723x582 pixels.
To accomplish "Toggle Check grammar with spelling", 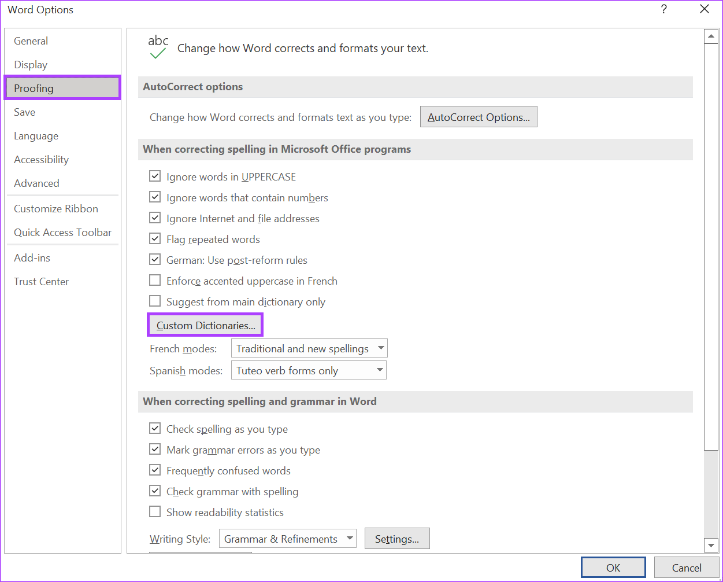I will click(155, 491).
